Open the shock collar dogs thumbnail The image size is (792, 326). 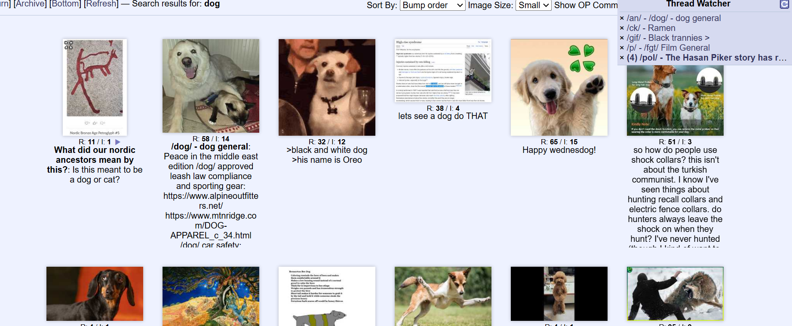click(x=675, y=101)
